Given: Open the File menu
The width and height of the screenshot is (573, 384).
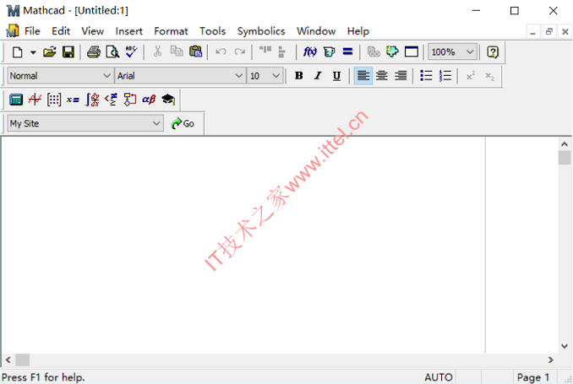Looking at the screenshot, I should coord(32,31).
